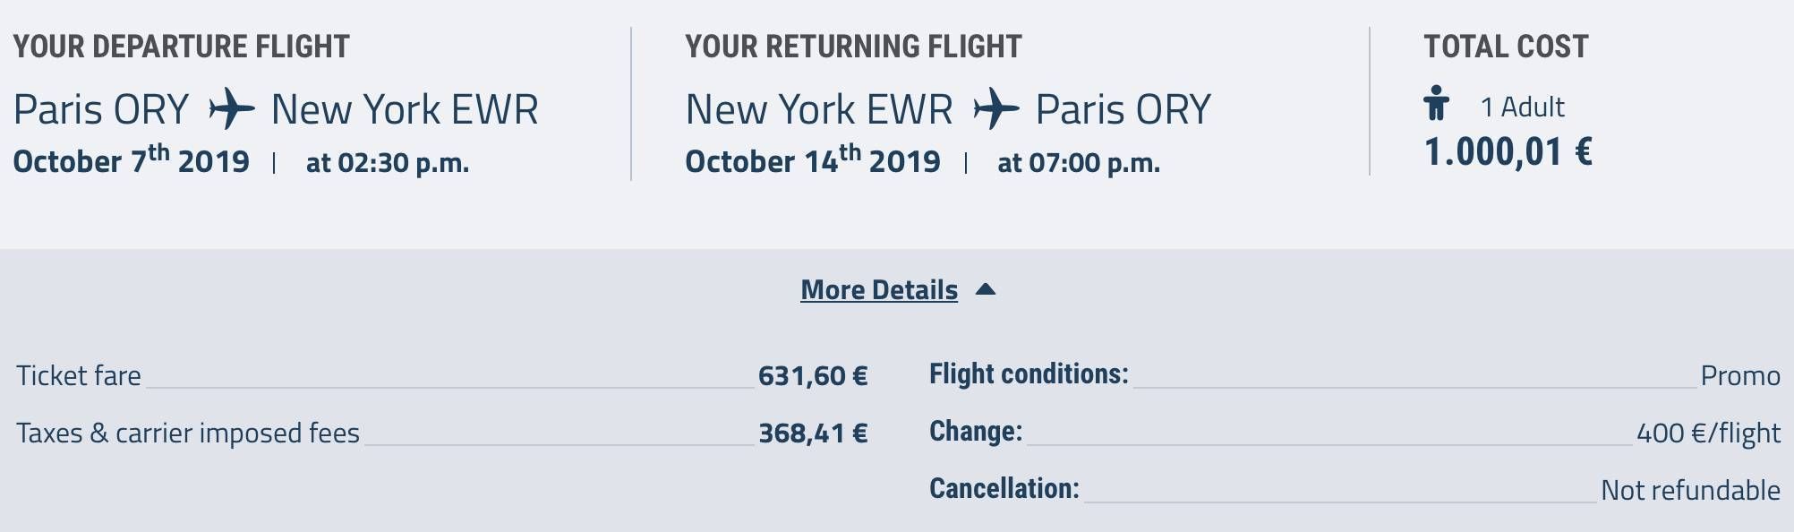Click the adult passenger person icon

[1437, 103]
